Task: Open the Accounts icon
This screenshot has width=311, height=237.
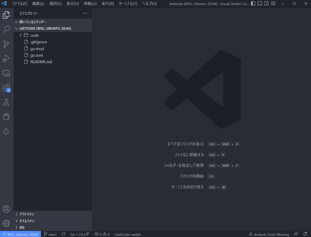Action: (x=6, y=209)
